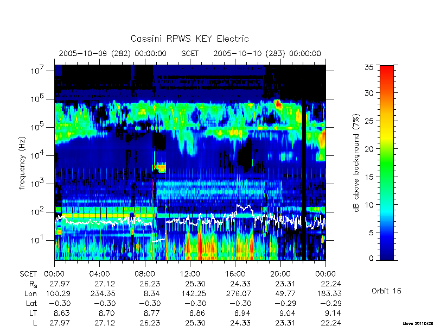This screenshot has height=326, width=434.
Task: Click the 08:00 time tick label
Action: [145, 274]
